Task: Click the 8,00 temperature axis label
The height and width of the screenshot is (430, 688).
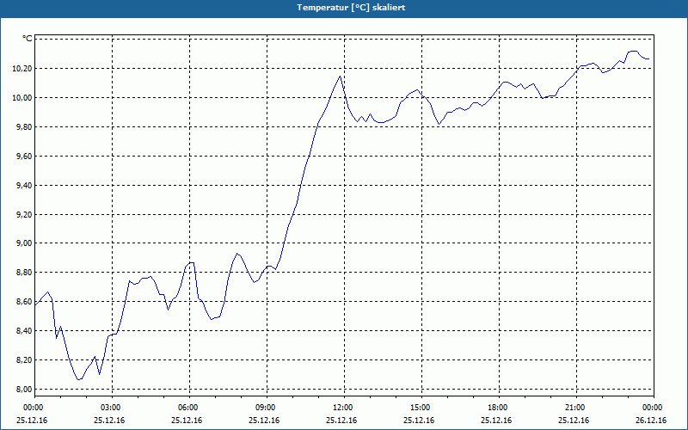Action: (24, 390)
